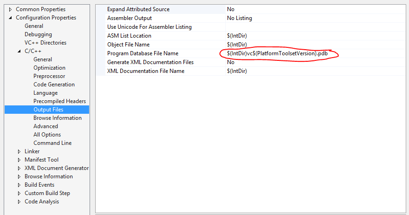Expand the Build Events node
409x215 pixels.
19,185
